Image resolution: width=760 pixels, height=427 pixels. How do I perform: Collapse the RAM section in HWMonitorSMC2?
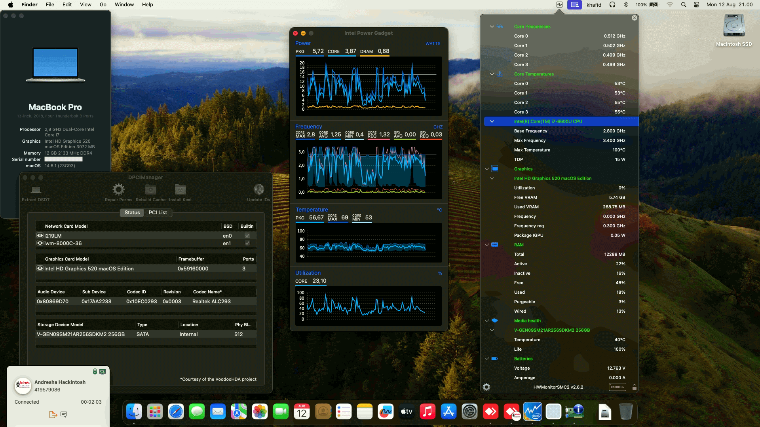(x=486, y=245)
